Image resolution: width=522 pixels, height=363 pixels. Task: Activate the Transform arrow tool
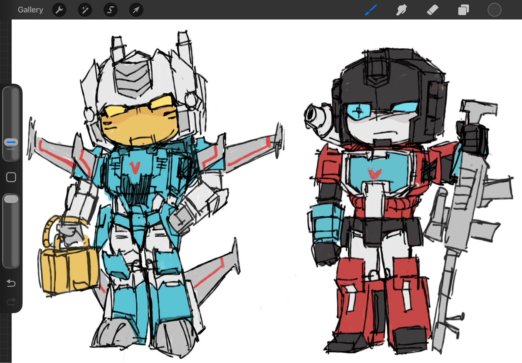click(136, 10)
